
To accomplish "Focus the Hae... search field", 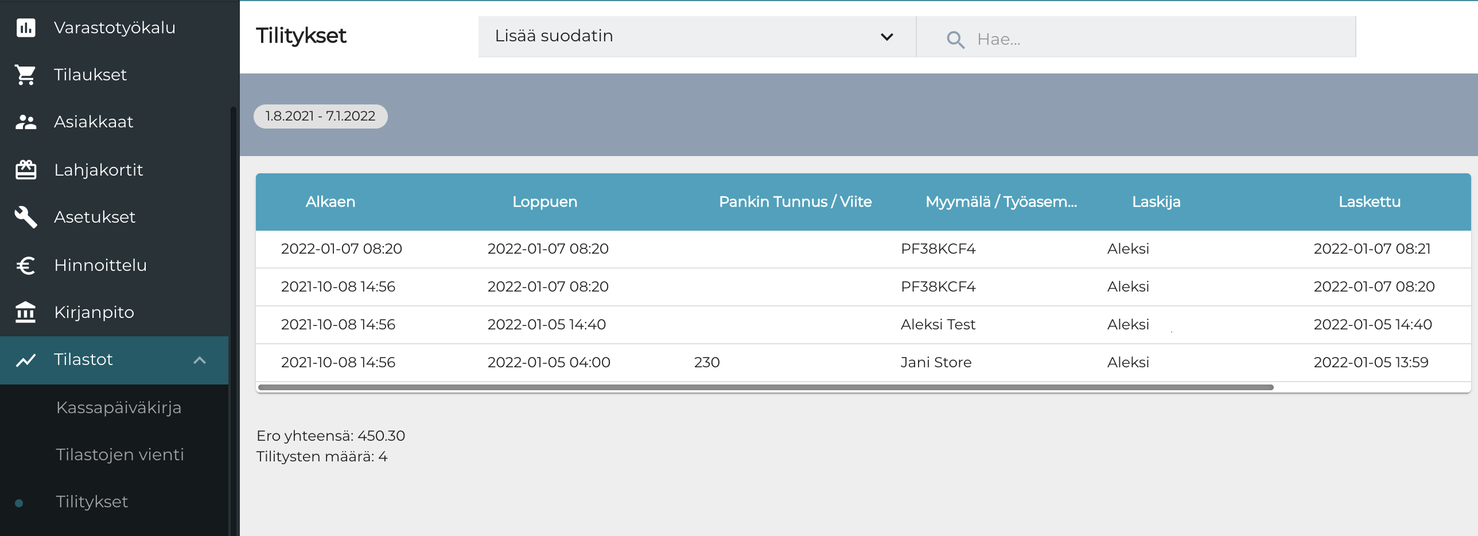I will pos(1159,39).
